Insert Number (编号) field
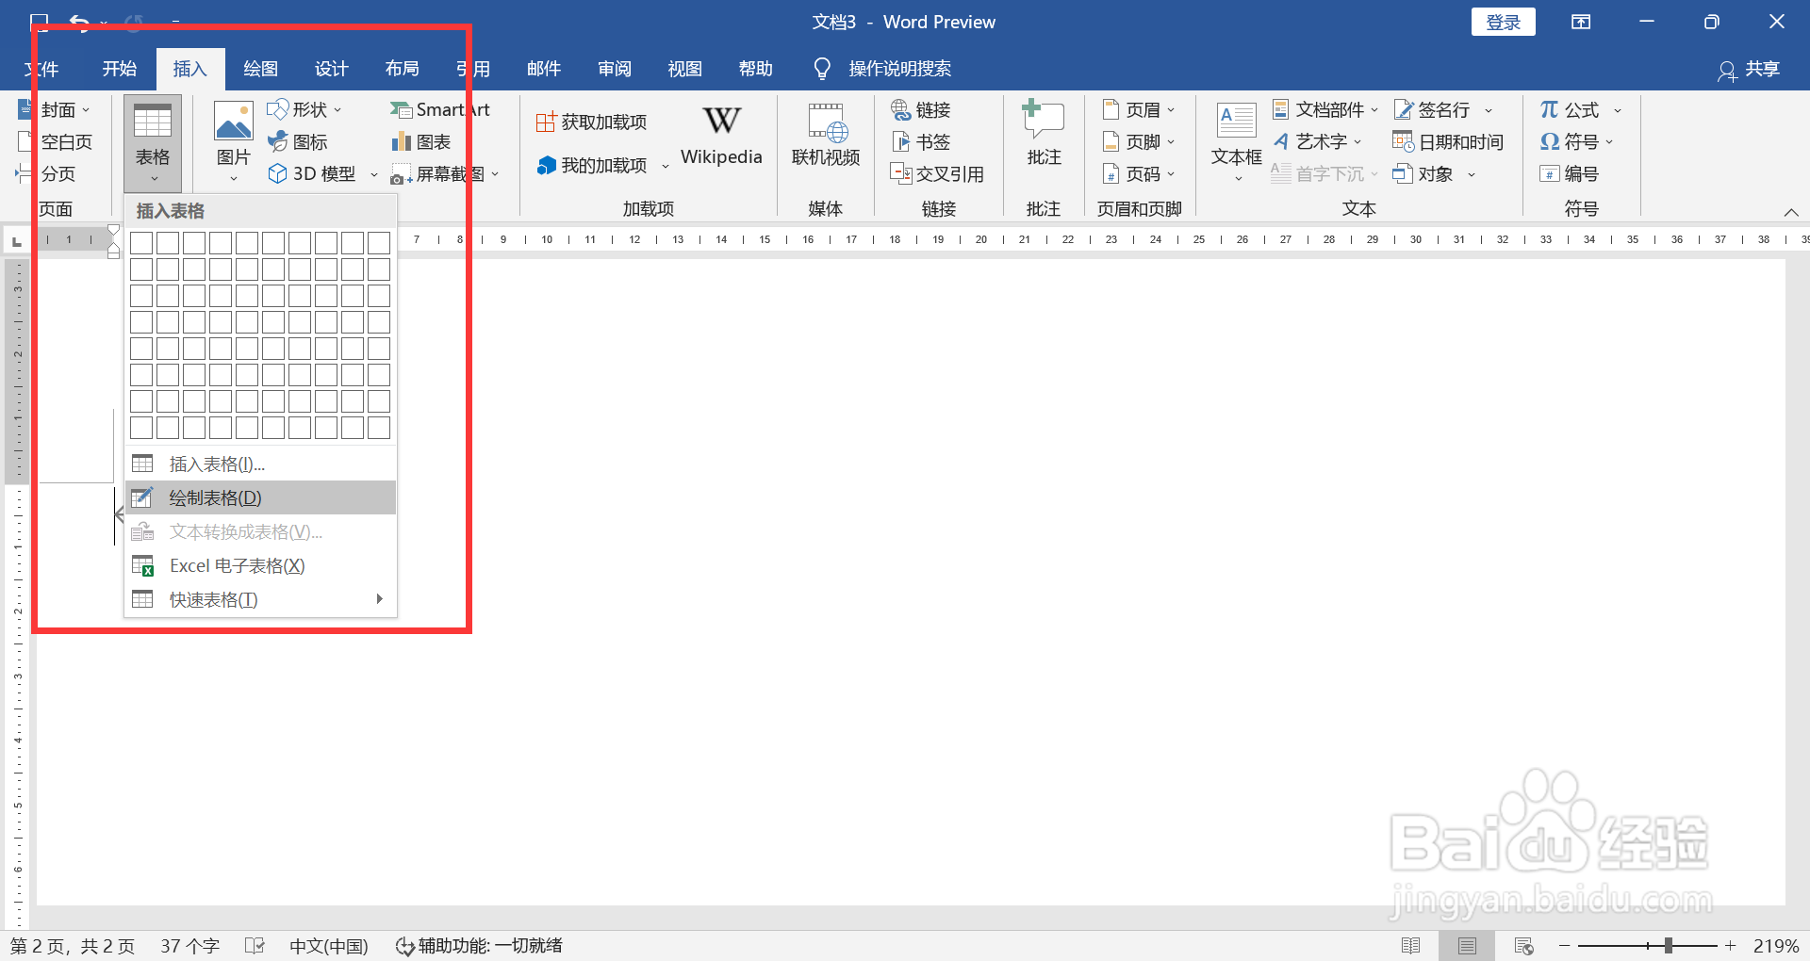1810x961 pixels. [1570, 174]
